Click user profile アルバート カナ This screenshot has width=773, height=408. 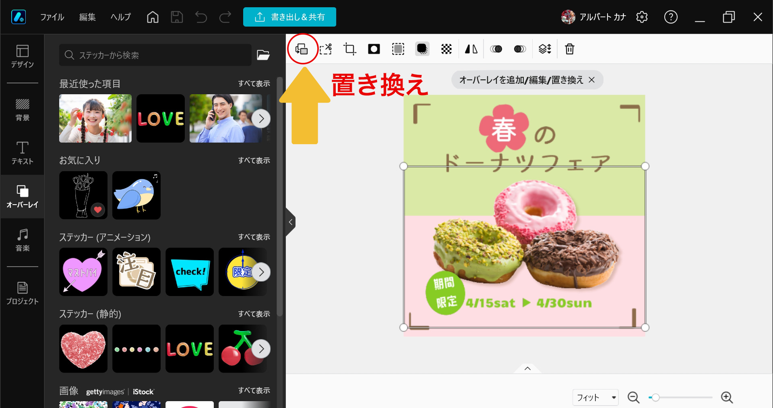click(593, 17)
